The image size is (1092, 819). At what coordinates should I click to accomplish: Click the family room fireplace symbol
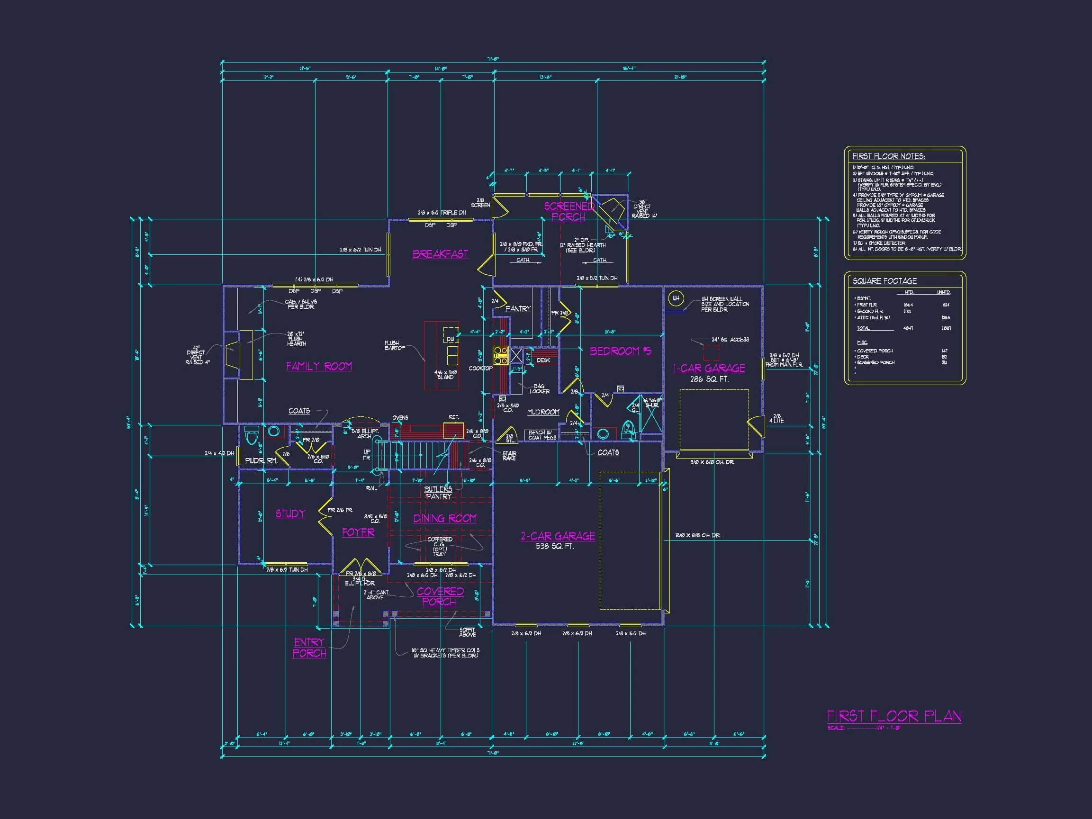pos(233,355)
